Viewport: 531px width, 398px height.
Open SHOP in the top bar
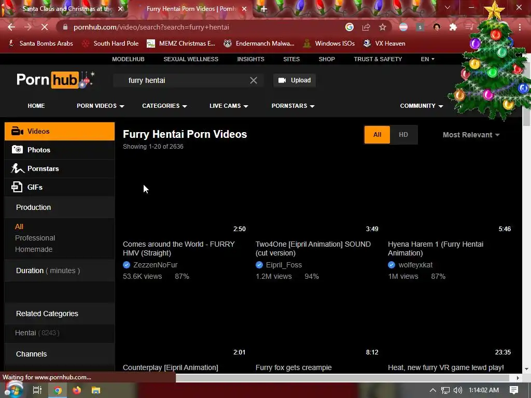pos(327,59)
